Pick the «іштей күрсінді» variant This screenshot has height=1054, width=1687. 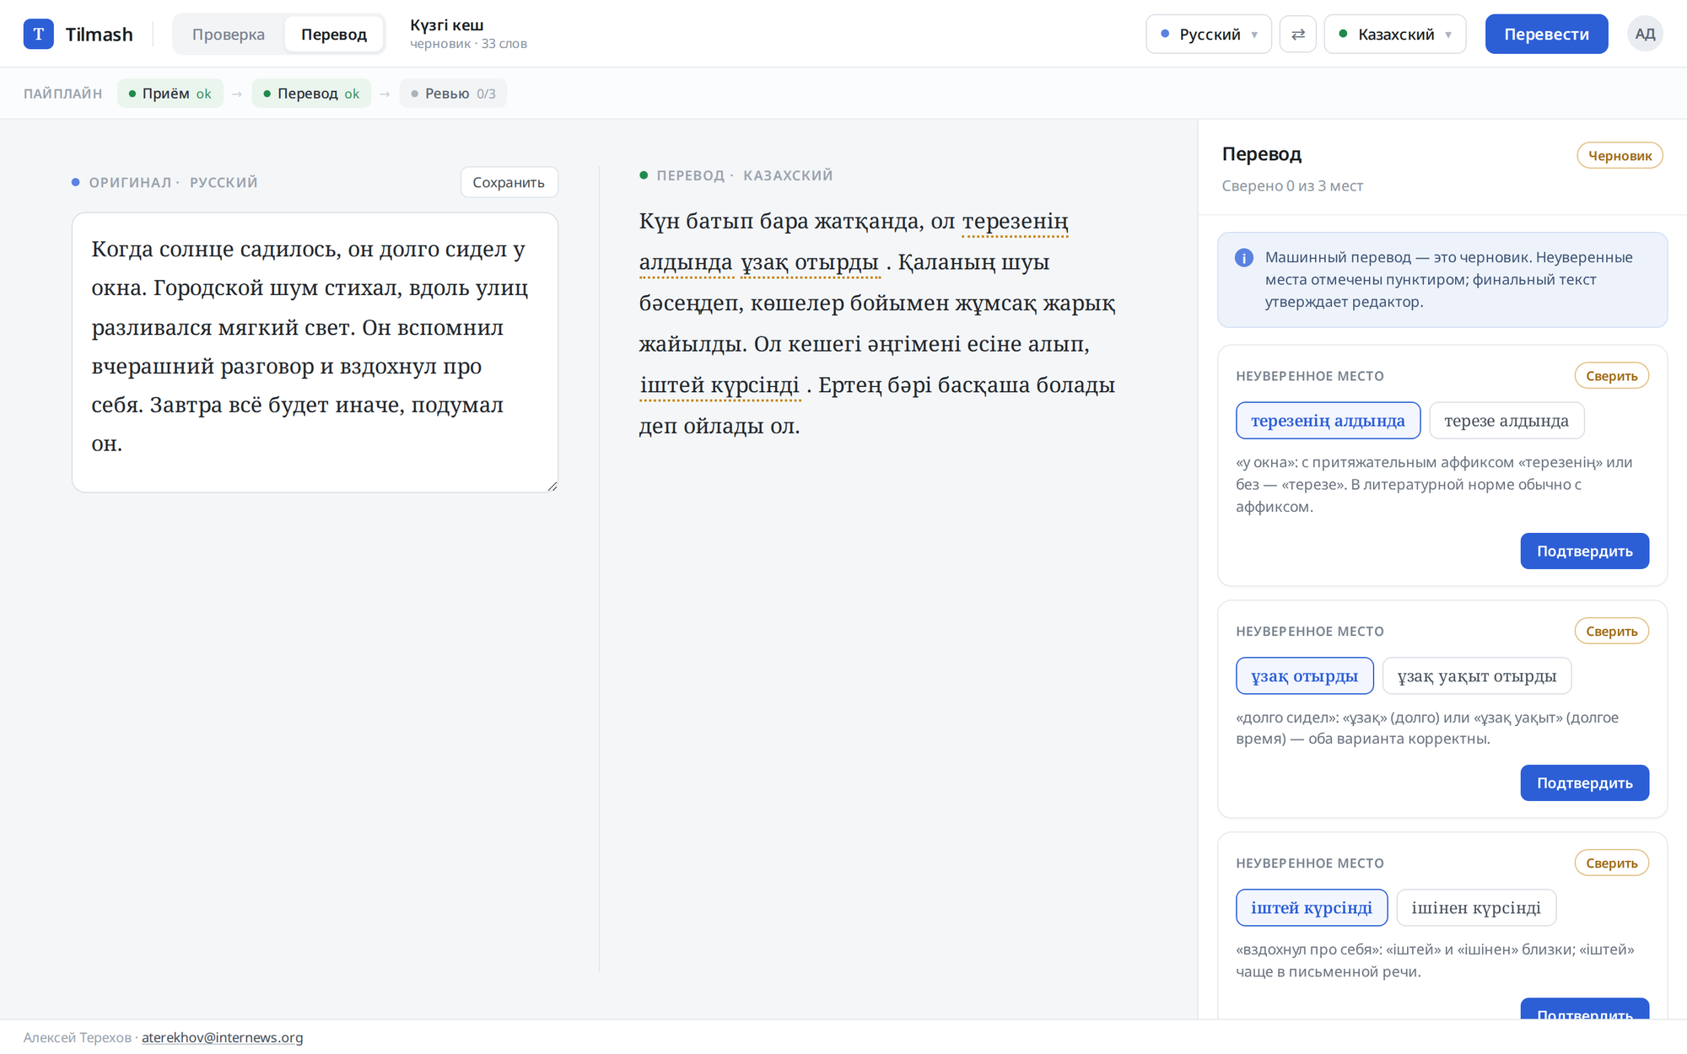coord(1312,908)
